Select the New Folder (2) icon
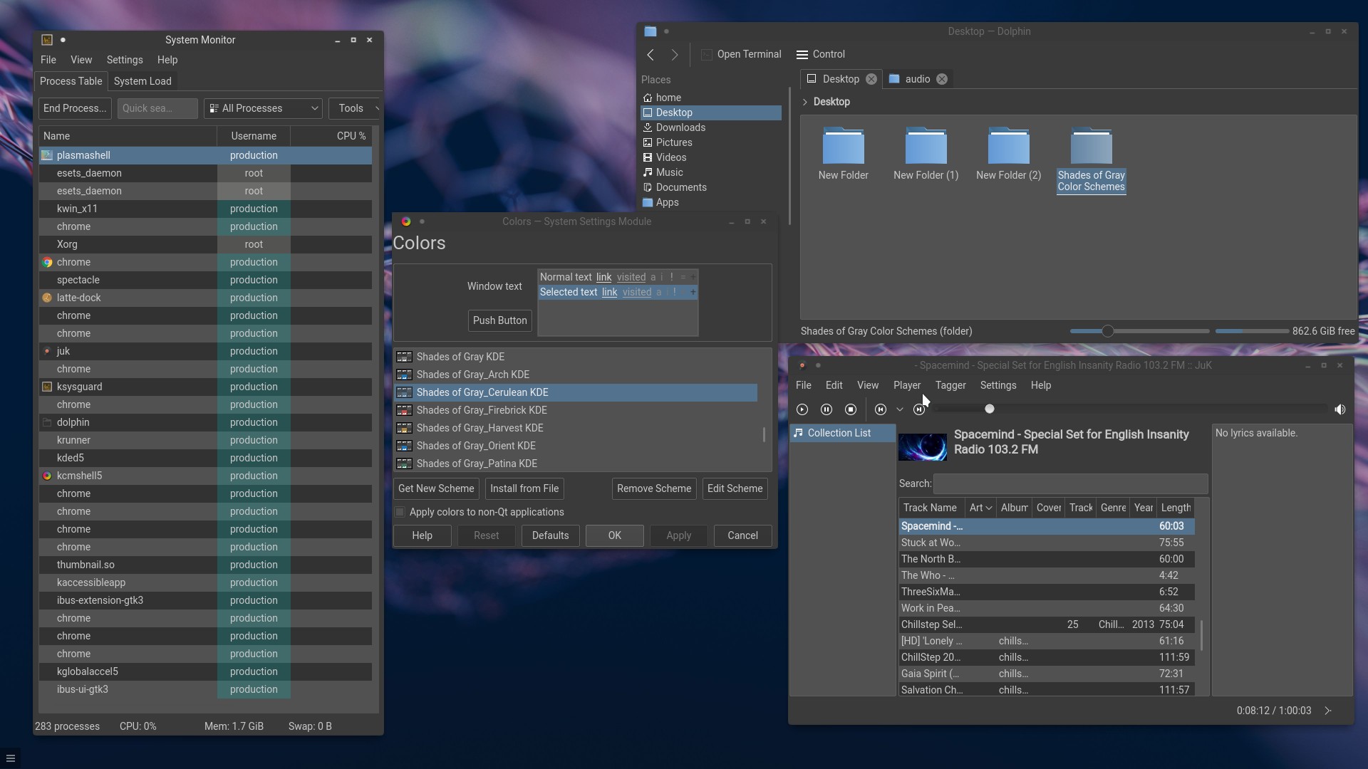 coord(1009,146)
